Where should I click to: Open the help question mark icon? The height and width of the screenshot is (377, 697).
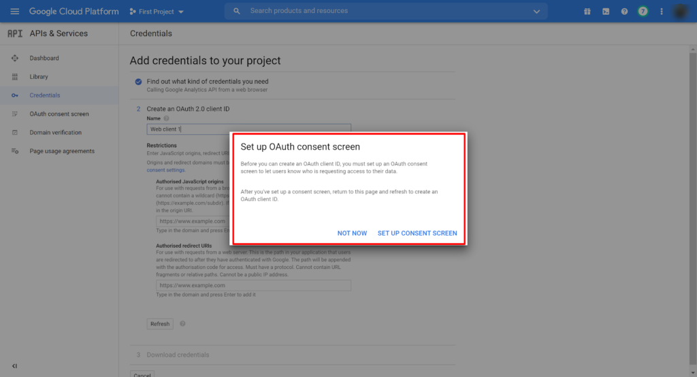click(624, 12)
